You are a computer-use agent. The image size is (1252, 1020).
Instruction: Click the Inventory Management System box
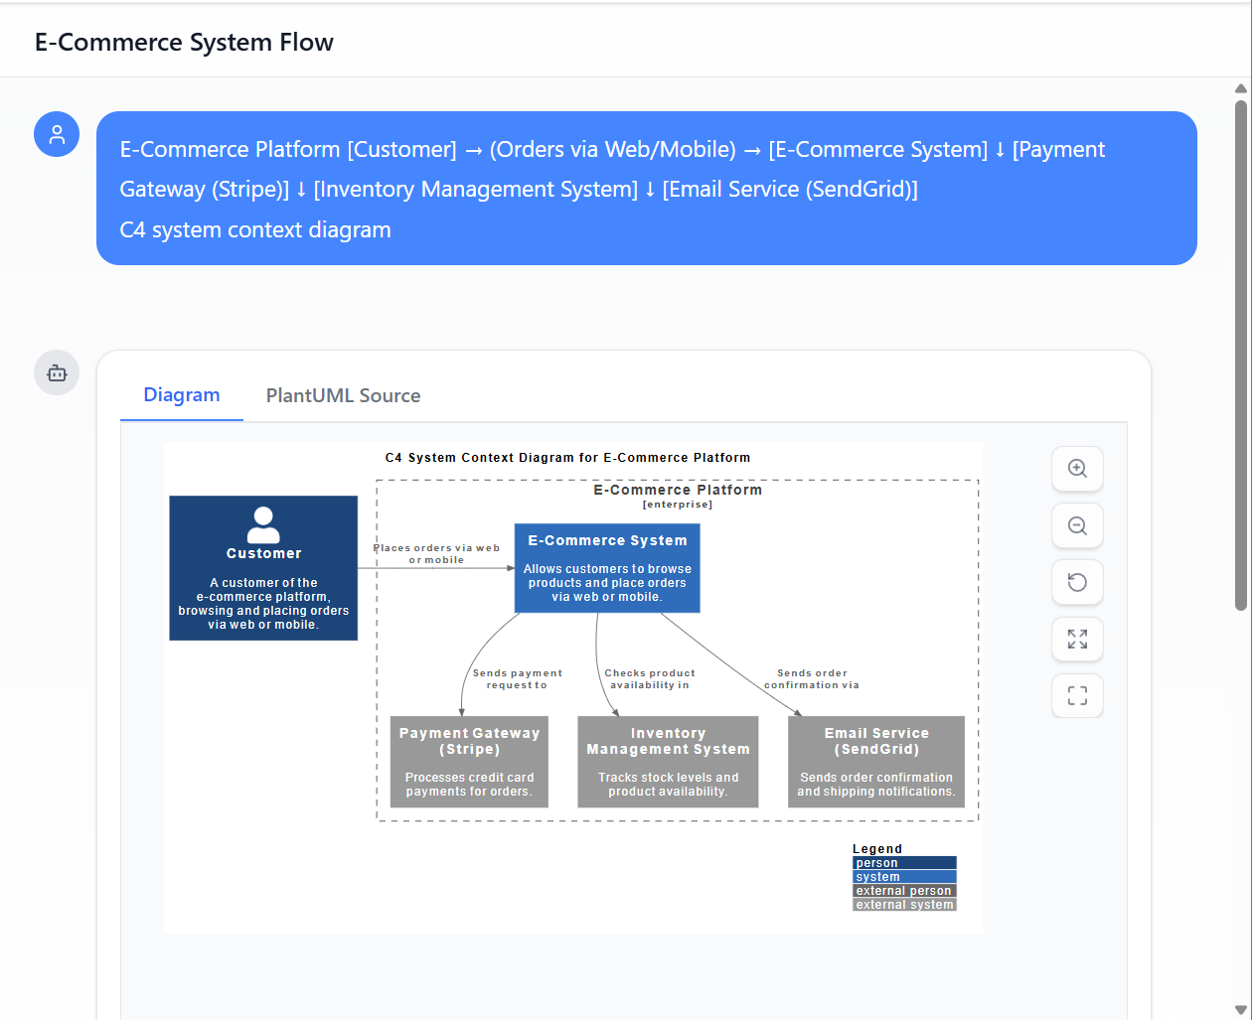tap(668, 762)
